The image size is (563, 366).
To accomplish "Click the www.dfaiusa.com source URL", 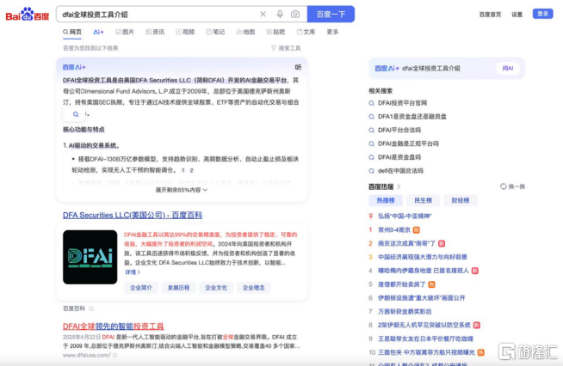I will click(x=87, y=355).
